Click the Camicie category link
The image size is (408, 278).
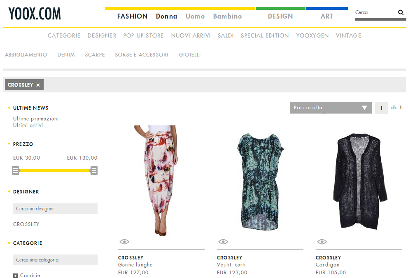30,276
